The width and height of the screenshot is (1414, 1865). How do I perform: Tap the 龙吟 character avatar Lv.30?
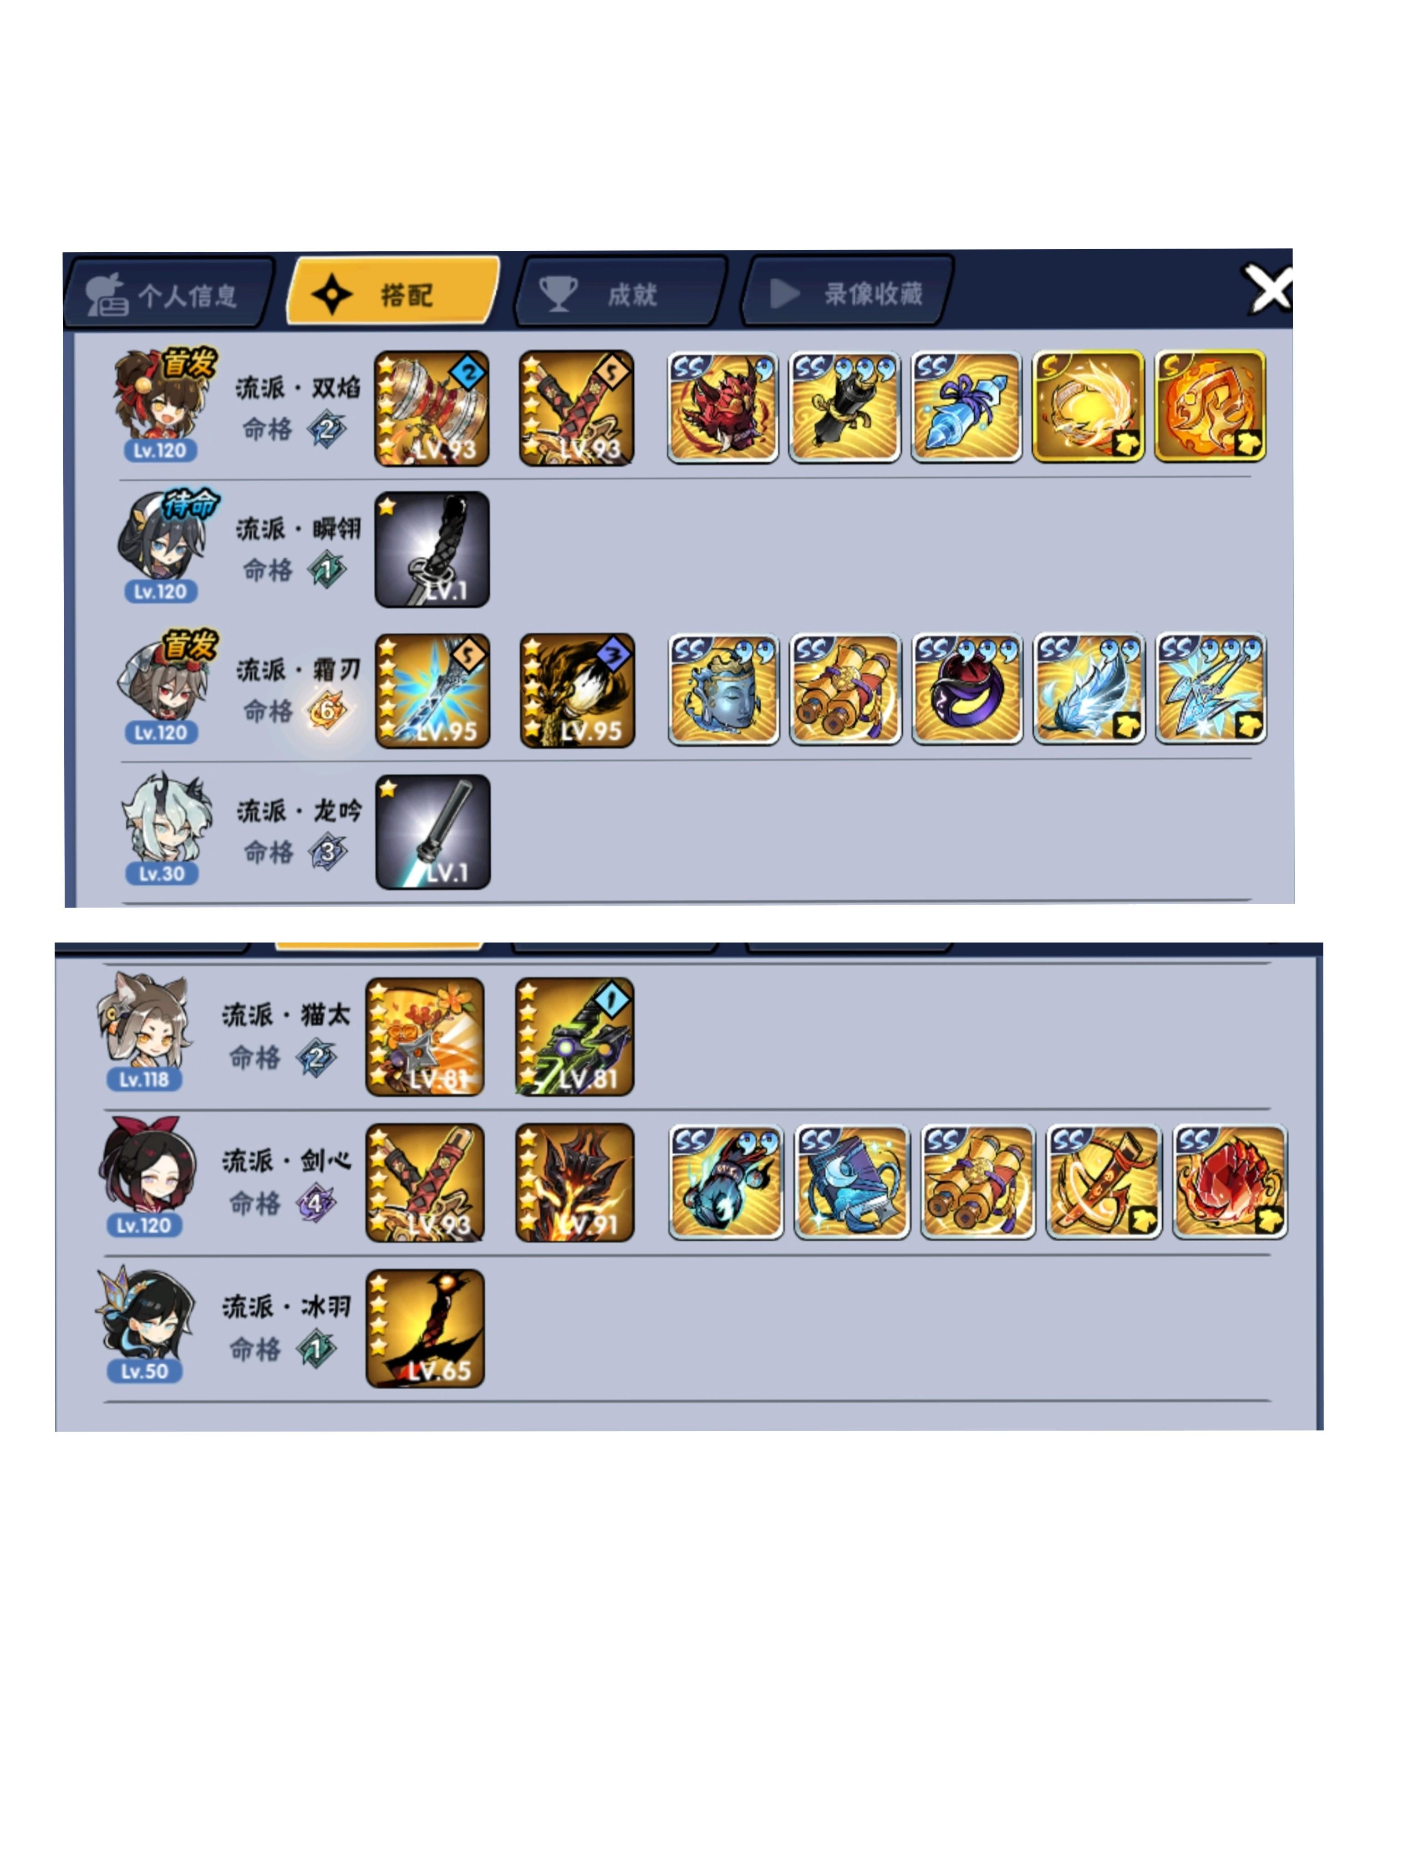(162, 827)
